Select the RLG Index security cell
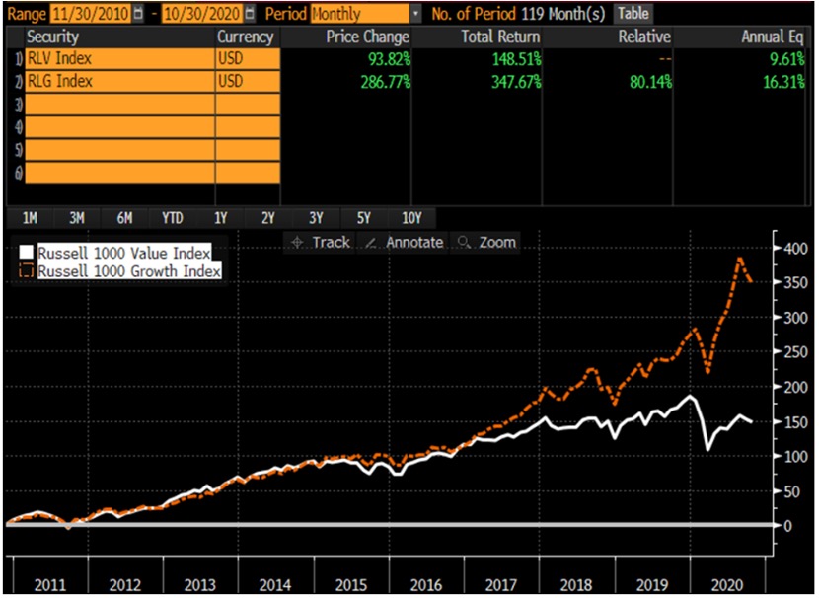Screen dimensions: 819x598 click(x=118, y=82)
